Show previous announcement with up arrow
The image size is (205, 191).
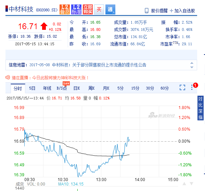[x=192, y=63]
